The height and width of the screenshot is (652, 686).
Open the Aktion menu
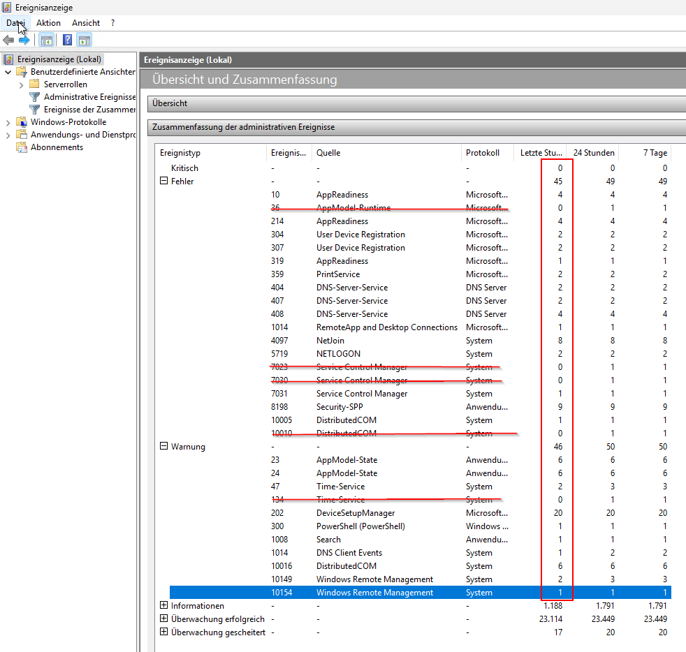click(49, 23)
